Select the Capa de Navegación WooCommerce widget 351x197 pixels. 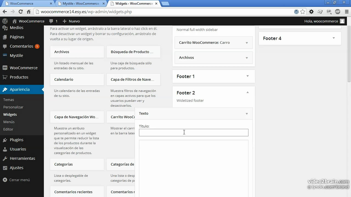pos(77,117)
